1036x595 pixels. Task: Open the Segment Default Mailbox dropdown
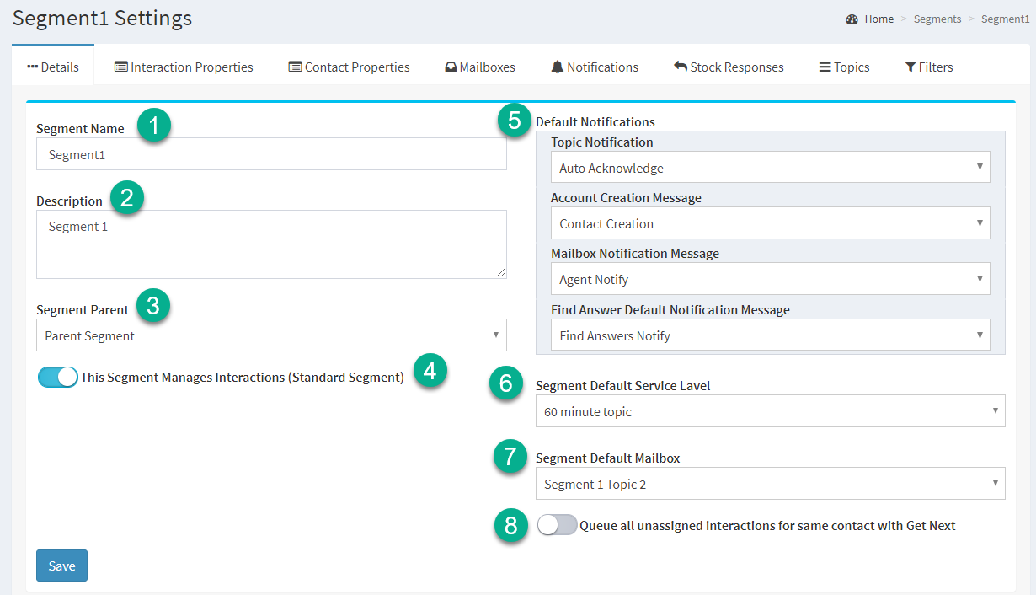[771, 484]
